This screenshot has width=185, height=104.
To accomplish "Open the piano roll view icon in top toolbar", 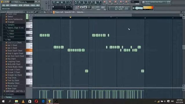I will pos(62,2).
